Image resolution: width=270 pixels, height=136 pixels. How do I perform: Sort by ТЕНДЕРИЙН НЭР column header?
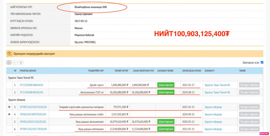pyautogui.click(x=96, y=71)
